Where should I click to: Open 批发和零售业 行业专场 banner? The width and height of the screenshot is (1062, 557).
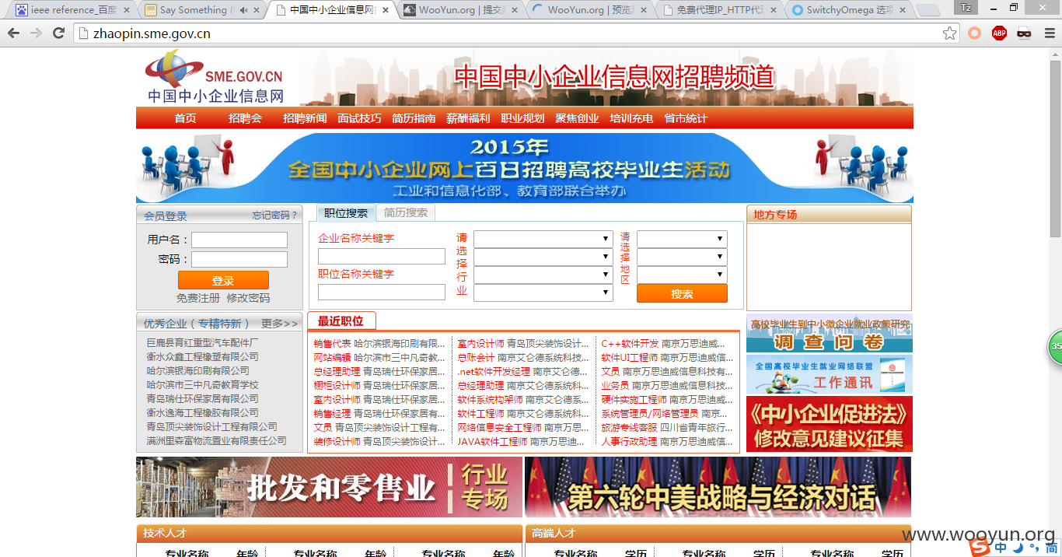tap(329, 487)
